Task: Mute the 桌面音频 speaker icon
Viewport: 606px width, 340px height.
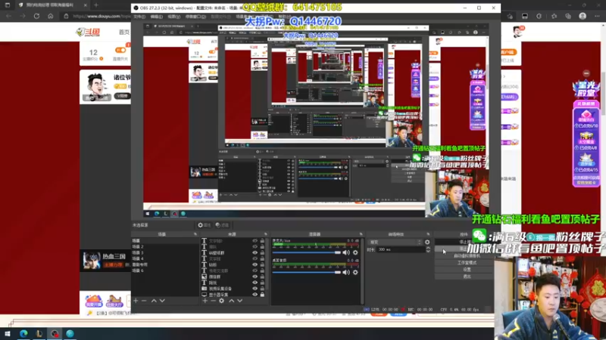Action: (x=346, y=272)
